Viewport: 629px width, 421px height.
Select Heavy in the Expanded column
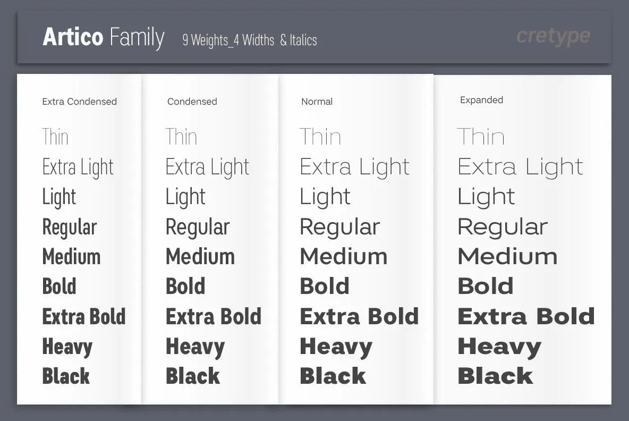pyautogui.click(x=499, y=348)
